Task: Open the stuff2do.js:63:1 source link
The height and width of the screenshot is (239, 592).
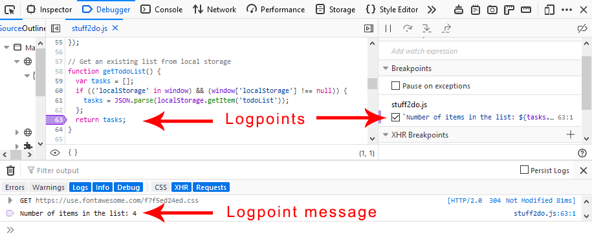Action: [x=544, y=214]
